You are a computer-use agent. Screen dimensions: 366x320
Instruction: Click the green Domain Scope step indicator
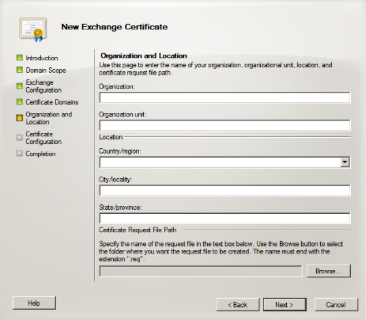(x=20, y=70)
